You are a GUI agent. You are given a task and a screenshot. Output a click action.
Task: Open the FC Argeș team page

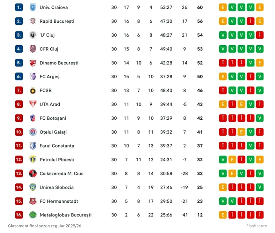coord(49,77)
